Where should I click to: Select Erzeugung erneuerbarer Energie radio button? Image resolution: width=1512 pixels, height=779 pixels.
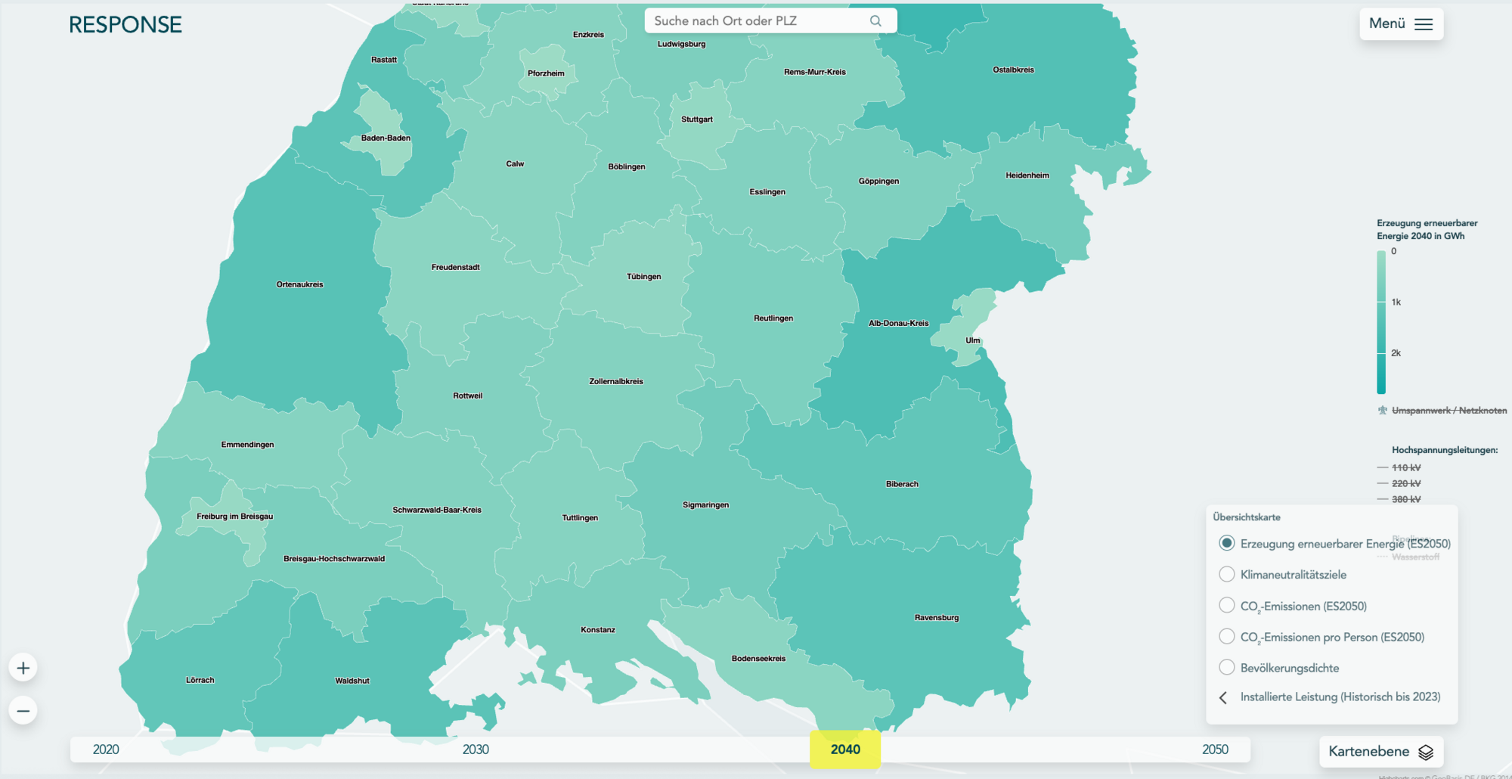1227,544
